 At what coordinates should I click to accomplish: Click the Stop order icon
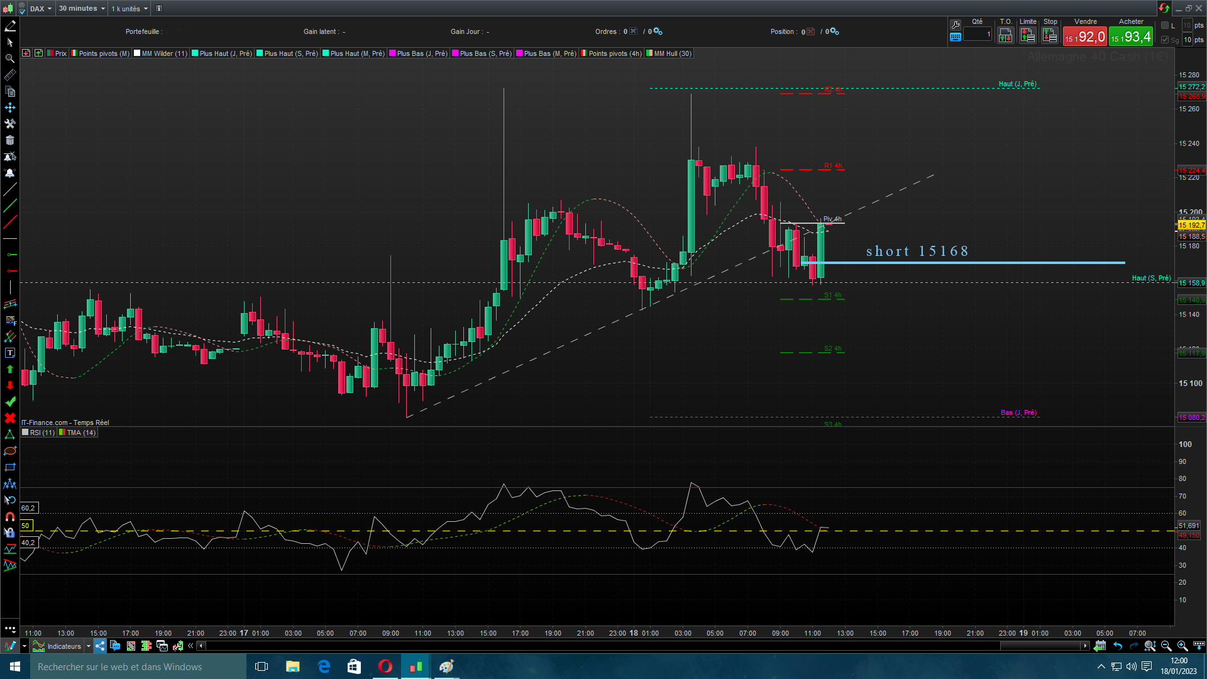tap(1050, 36)
